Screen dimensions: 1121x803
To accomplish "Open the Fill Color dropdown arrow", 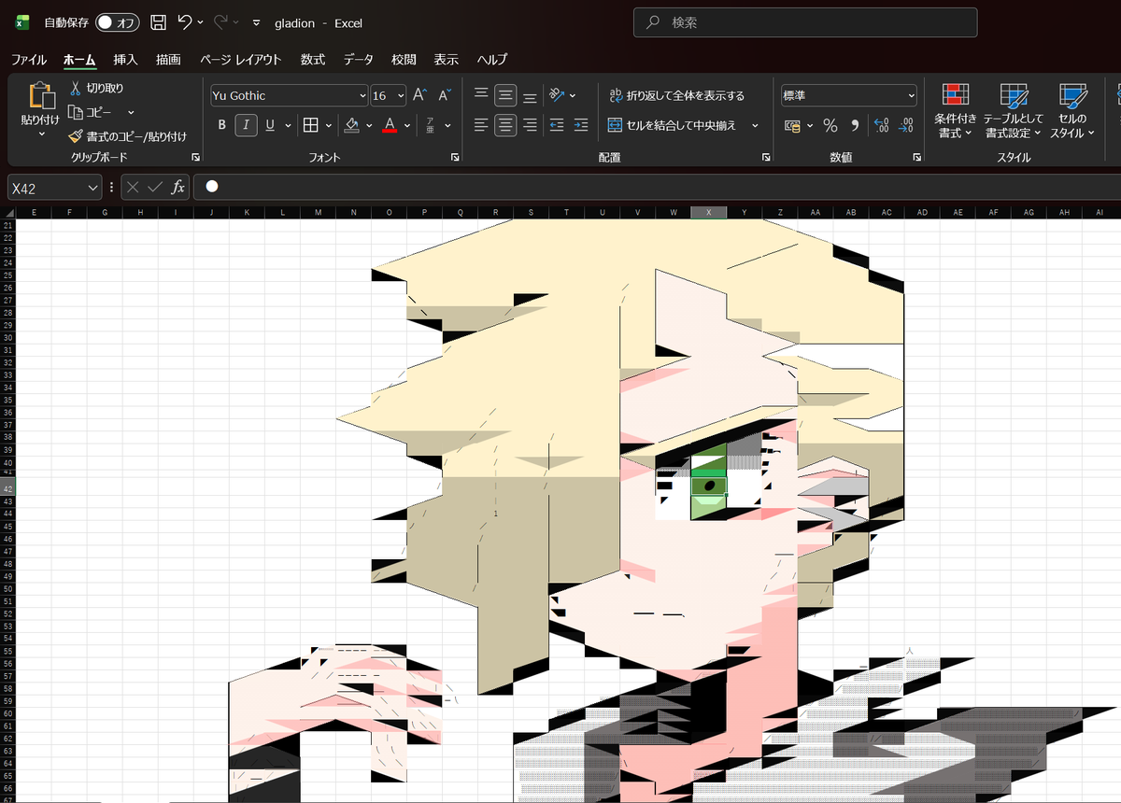I will [x=369, y=125].
